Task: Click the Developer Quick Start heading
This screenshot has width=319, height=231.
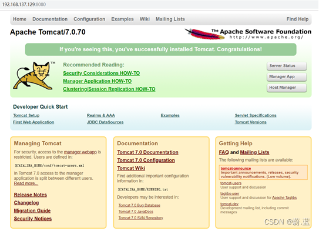Action: [41, 107]
